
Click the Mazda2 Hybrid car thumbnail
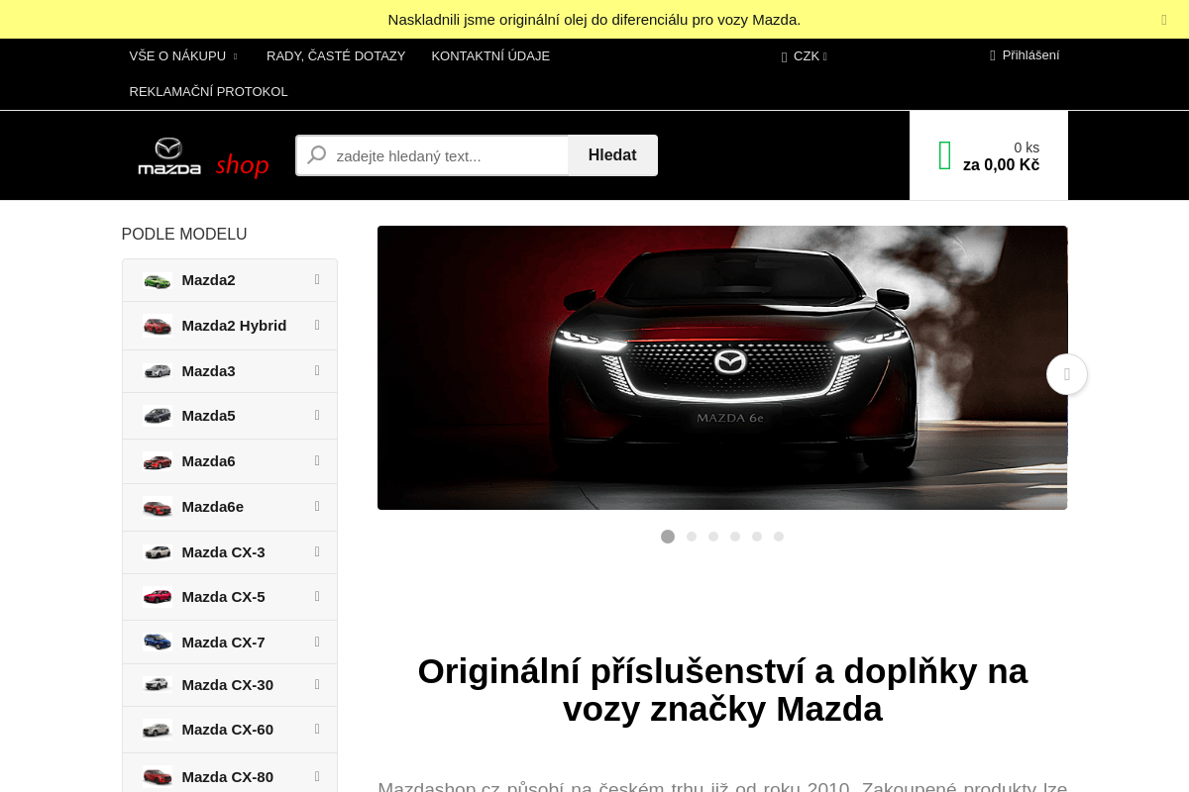coord(157,326)
